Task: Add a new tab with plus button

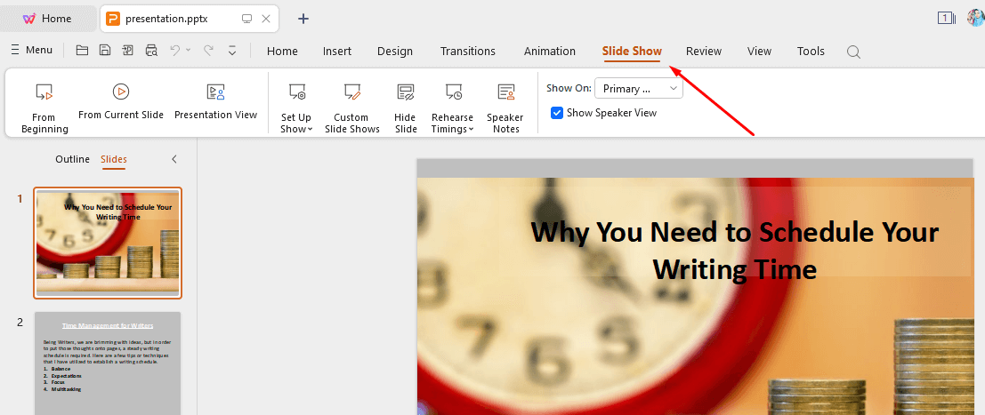Action: pyautogui.click(x=303, y=19)
